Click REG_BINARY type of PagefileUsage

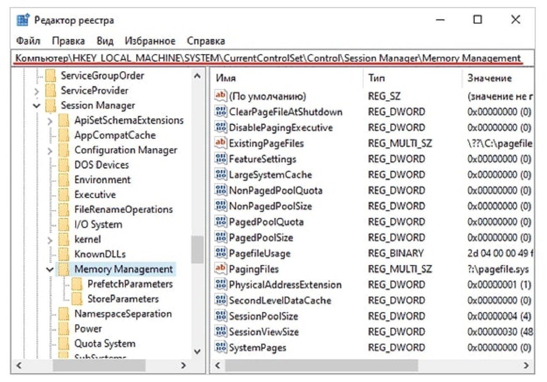coord(396,253)
